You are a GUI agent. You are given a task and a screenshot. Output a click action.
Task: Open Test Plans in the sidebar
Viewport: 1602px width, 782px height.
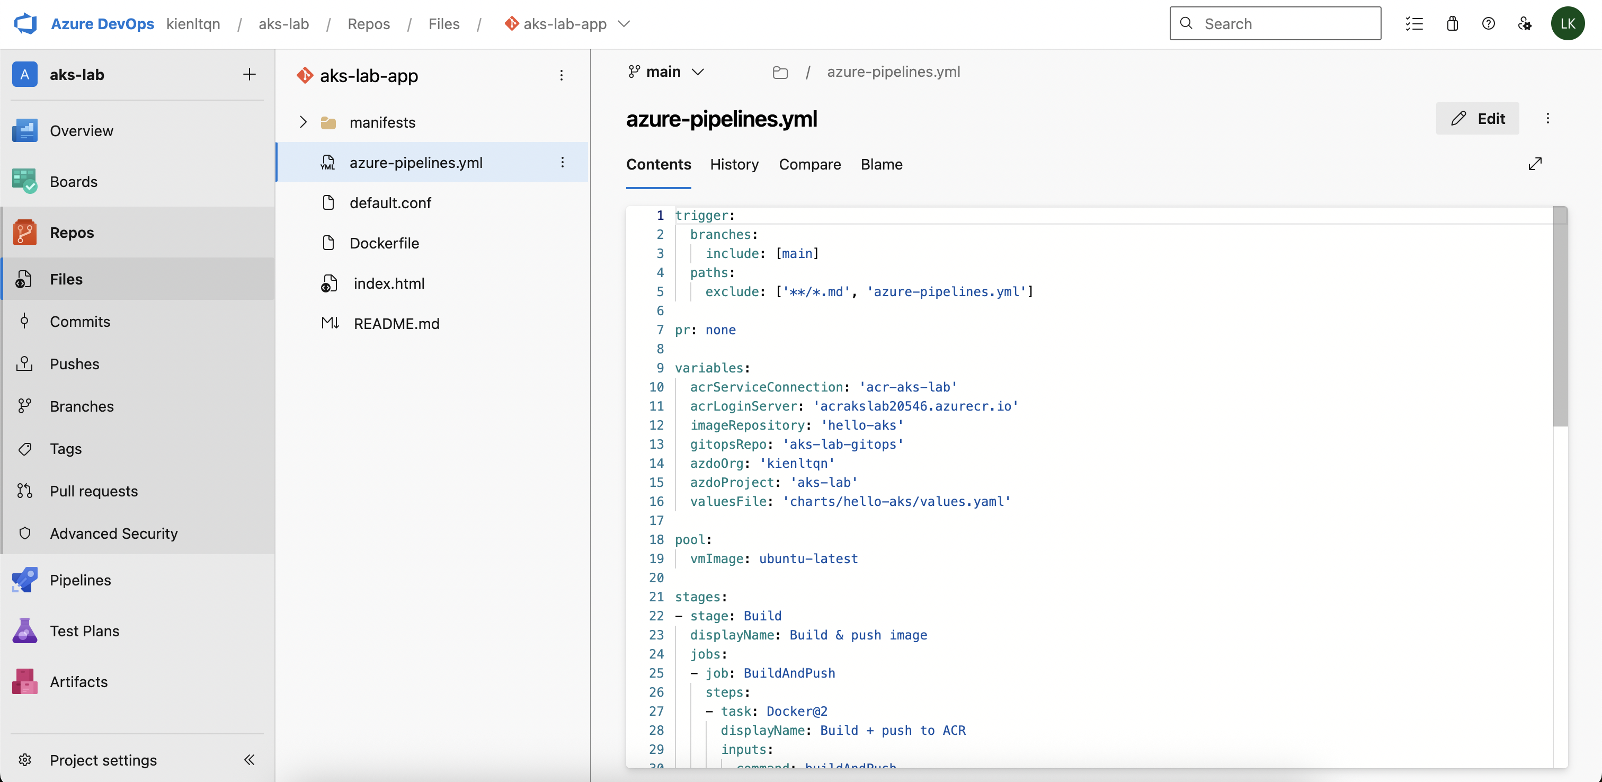tap(137, 631)
